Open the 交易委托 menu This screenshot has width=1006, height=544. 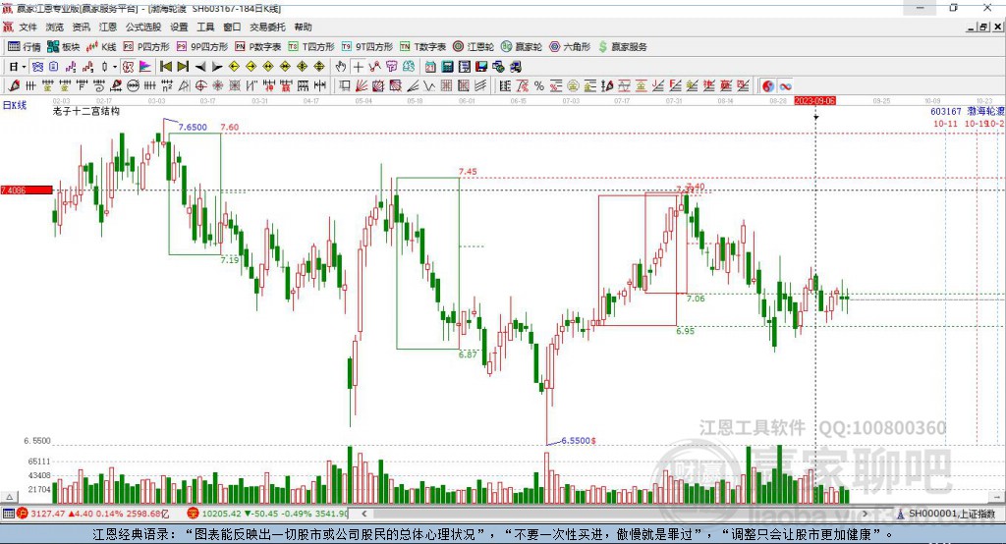[x=267, y=27]
